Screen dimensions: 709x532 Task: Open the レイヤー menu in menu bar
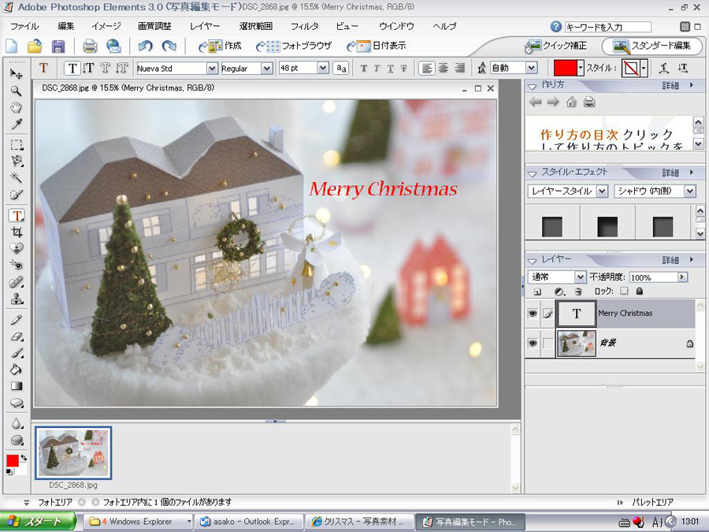coord(205,26)
